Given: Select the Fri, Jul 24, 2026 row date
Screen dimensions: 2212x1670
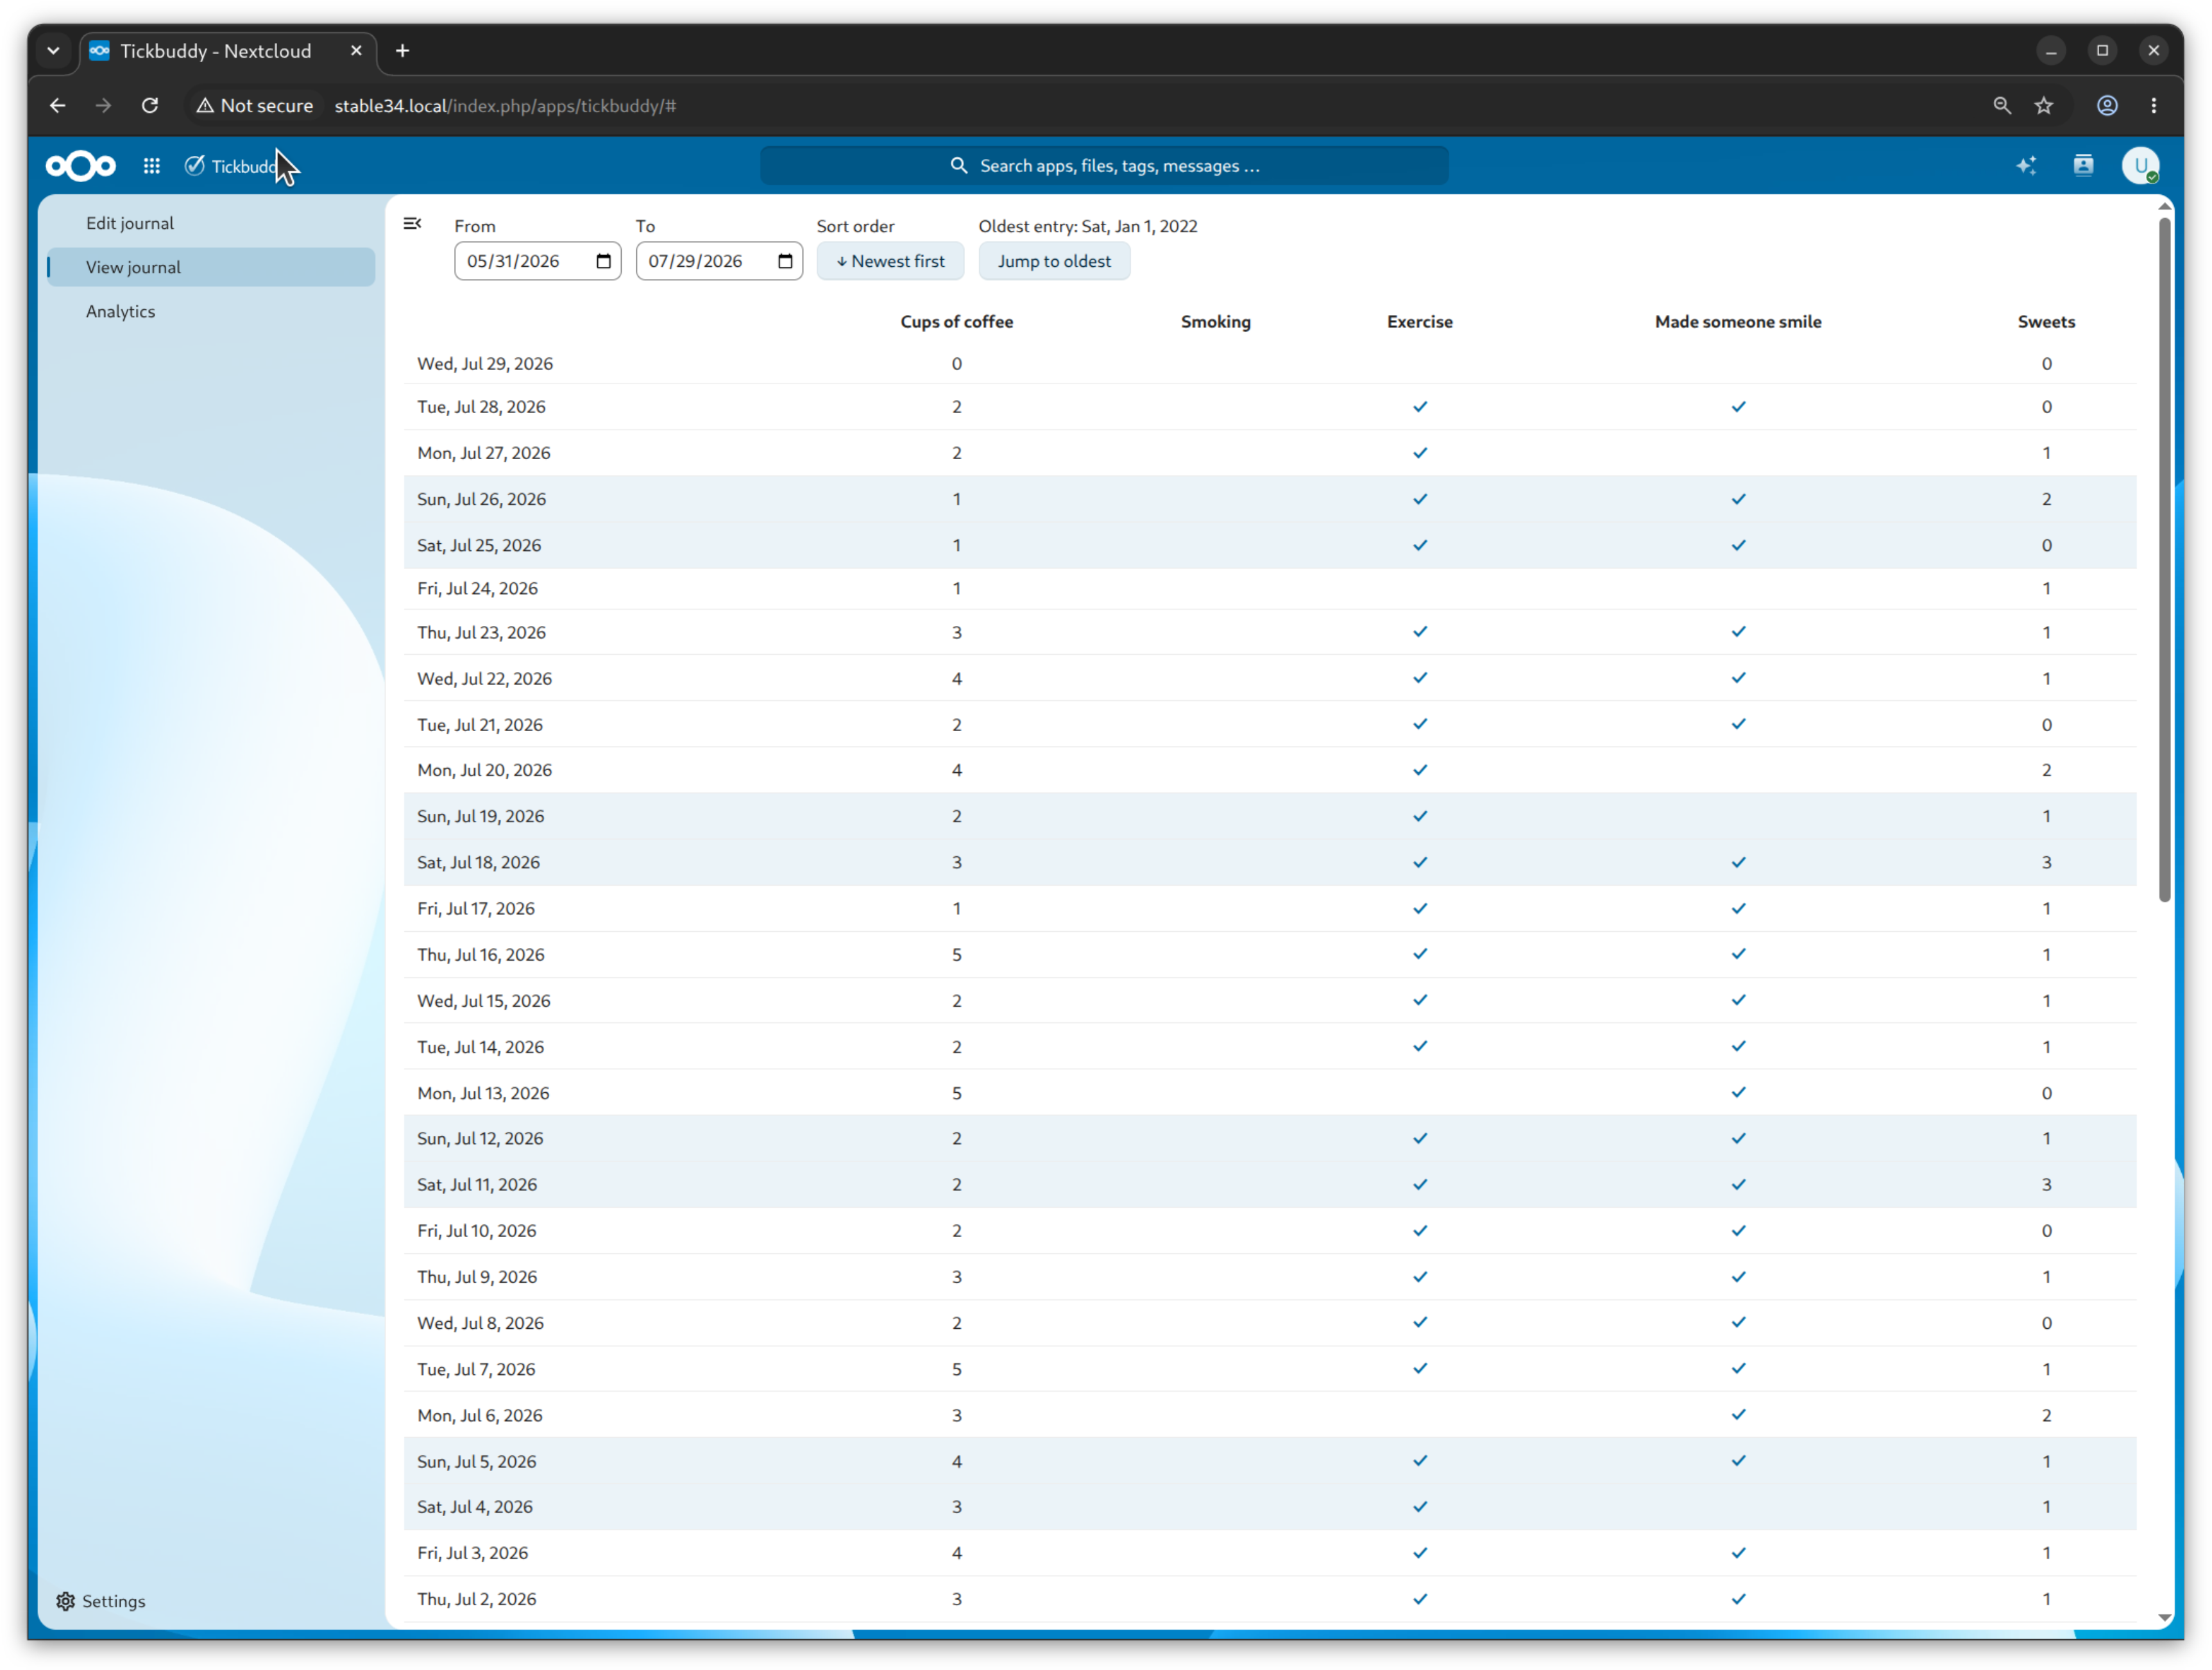Looking at the screenshot, I should point(477,587).
